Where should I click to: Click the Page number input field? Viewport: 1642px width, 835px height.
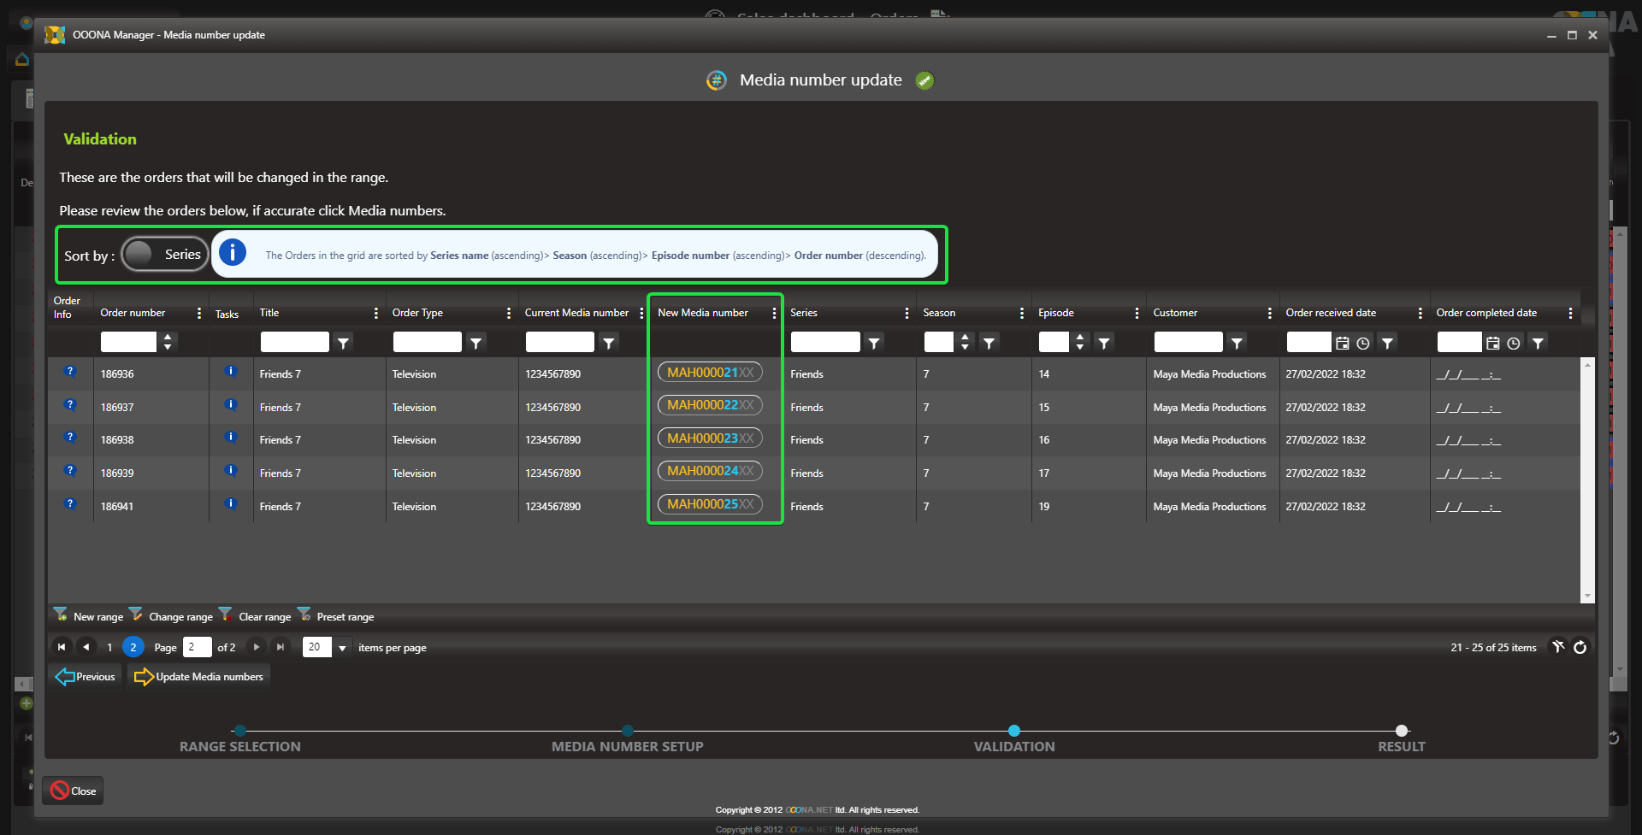coord(197,647)
